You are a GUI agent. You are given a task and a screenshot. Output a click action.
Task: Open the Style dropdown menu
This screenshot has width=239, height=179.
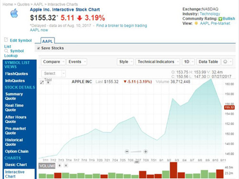coord(125,62)
